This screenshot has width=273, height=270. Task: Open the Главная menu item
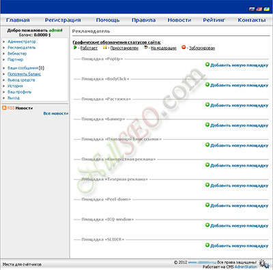(x=18, y=20)
